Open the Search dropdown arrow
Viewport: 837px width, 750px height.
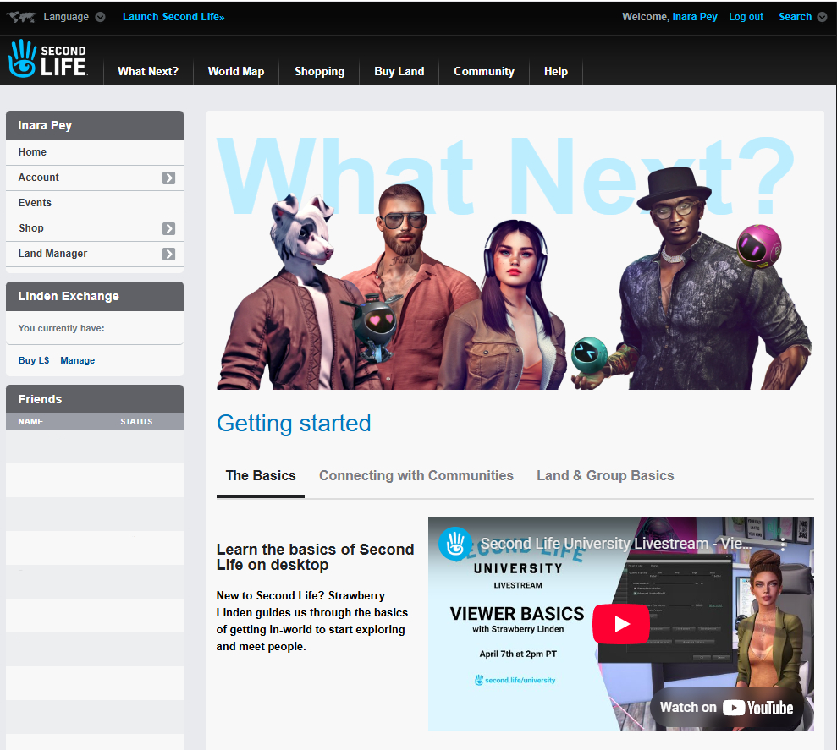(x=822, y=17)
